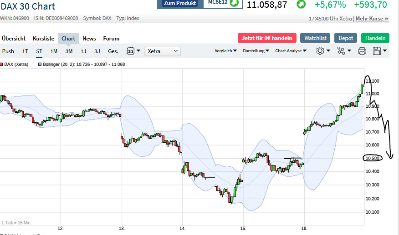Open the calendar date range picker
The width and height of the screenshot is (399, 235).
pyautogui.click(x=131, y=51)
